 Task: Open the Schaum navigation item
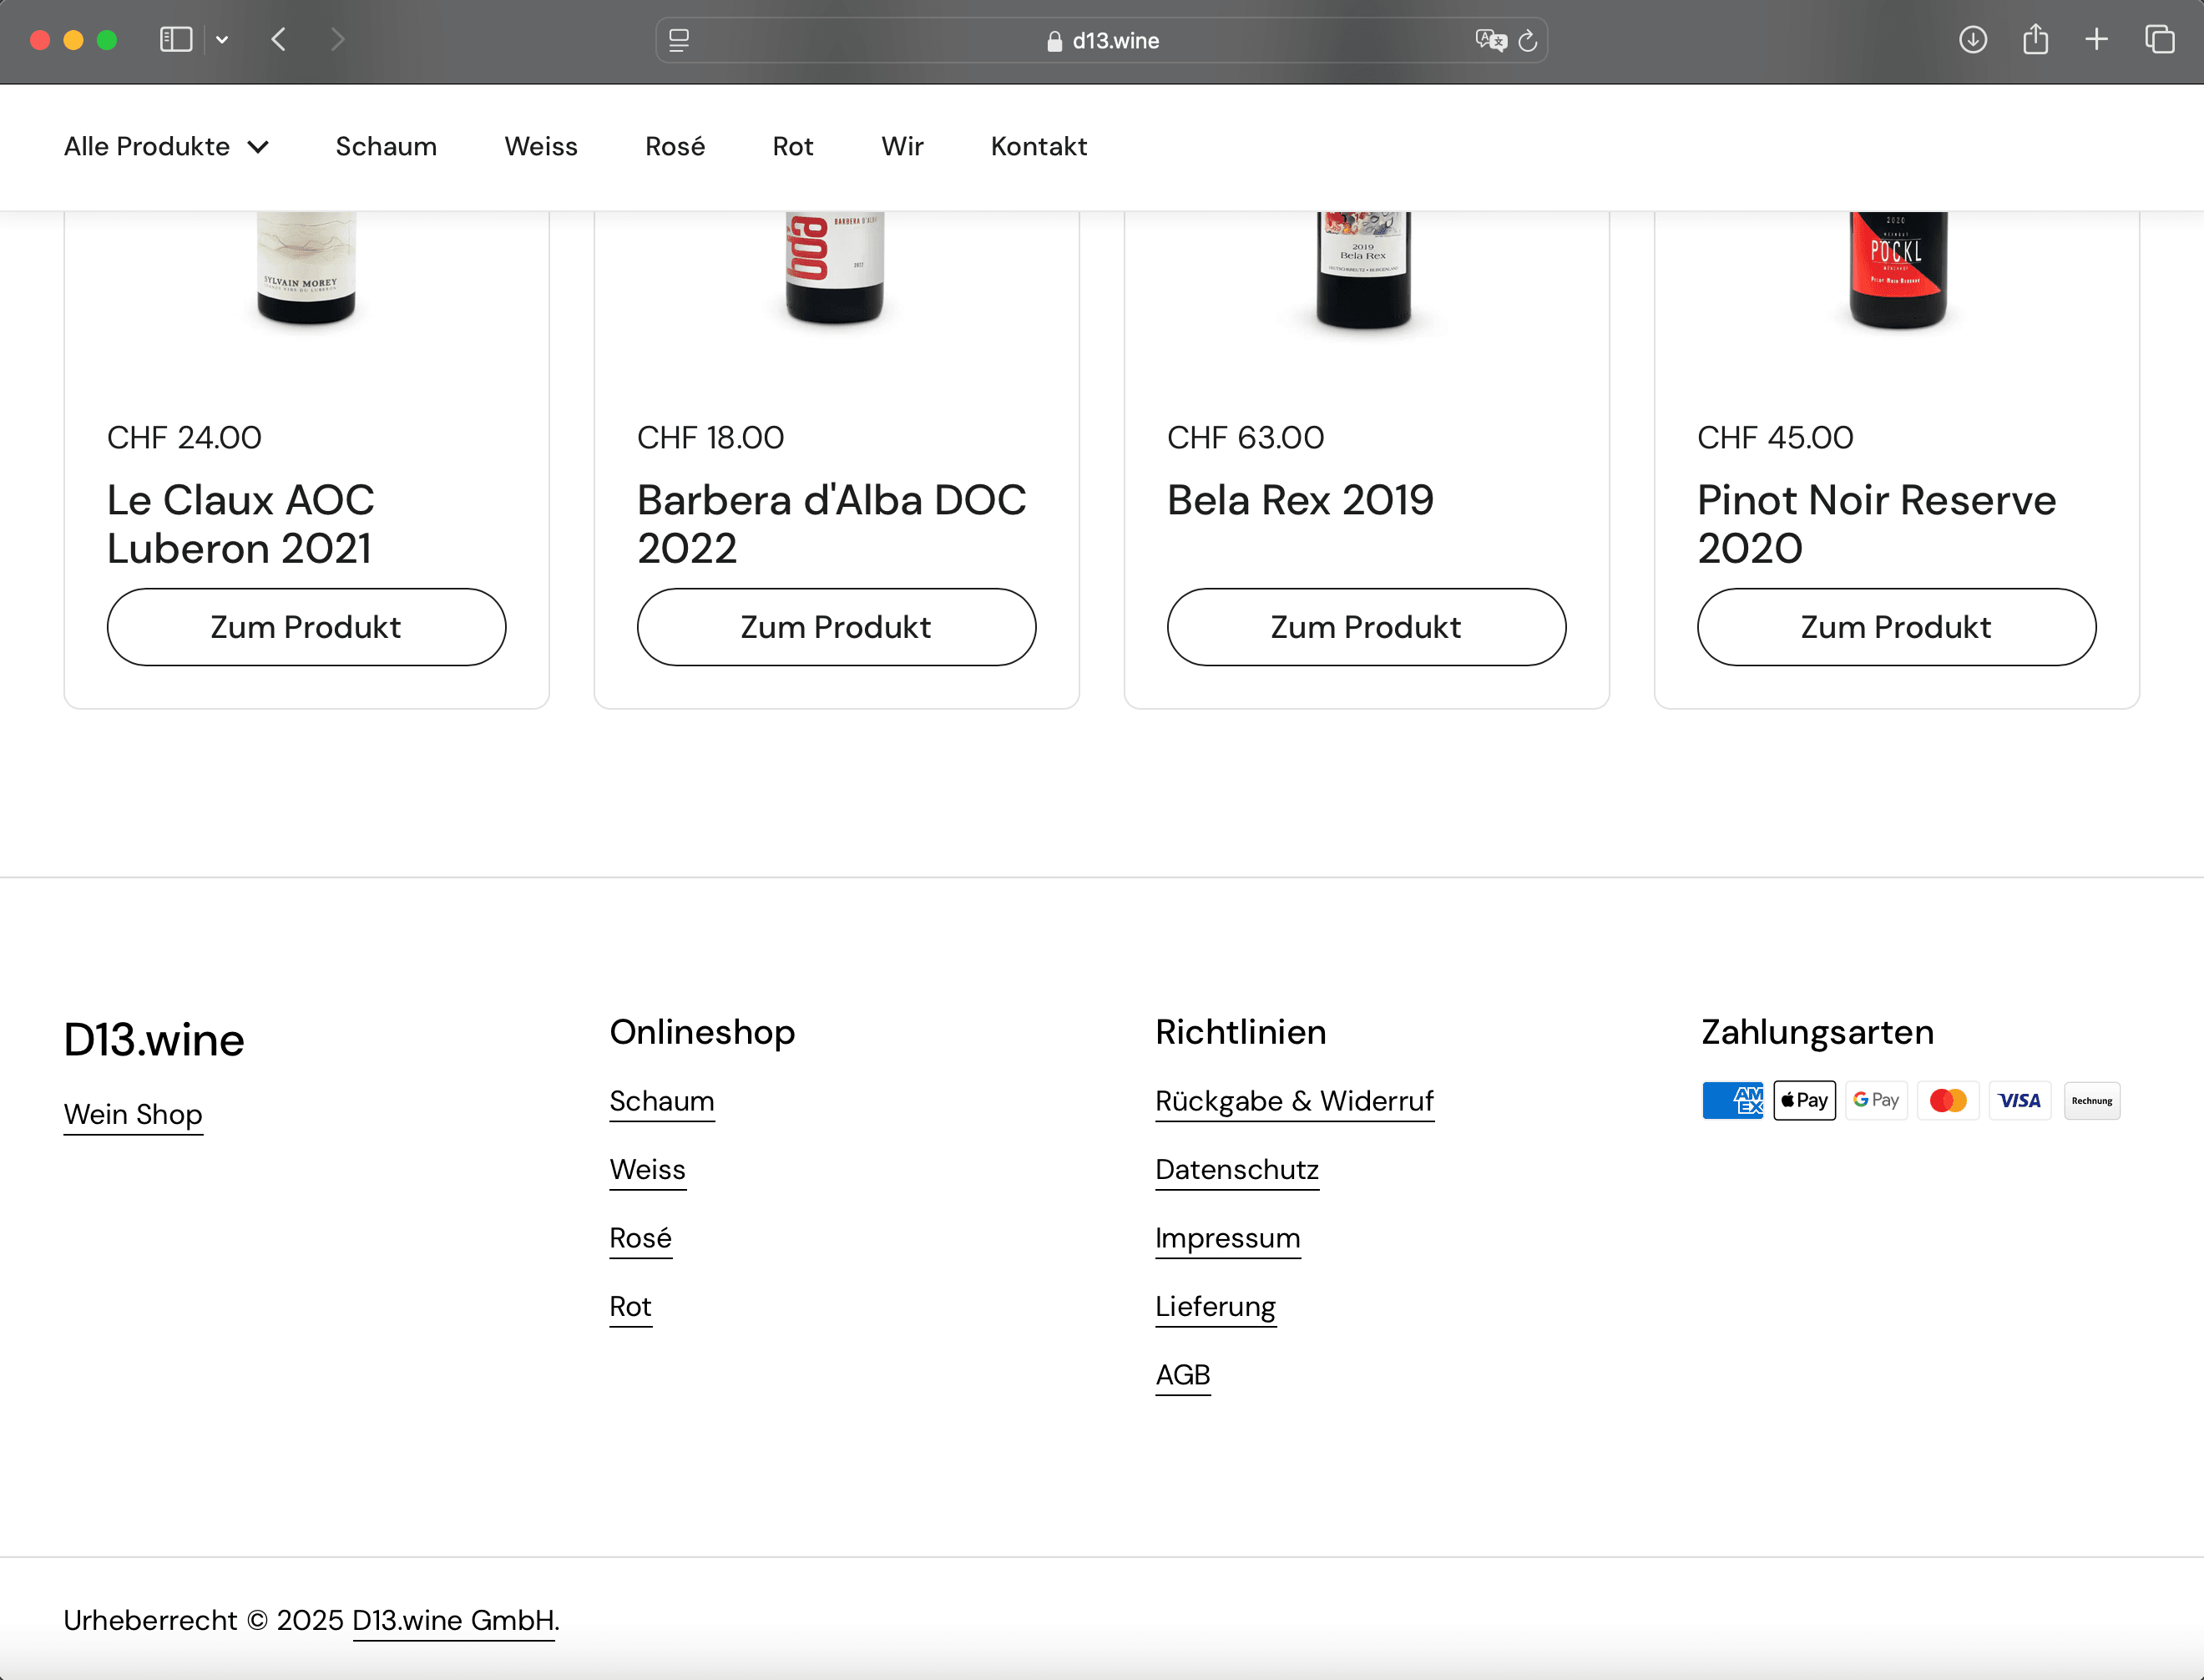point(386,146)
